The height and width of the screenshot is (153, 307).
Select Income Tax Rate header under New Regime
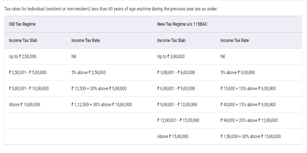(x=235, y=40)
